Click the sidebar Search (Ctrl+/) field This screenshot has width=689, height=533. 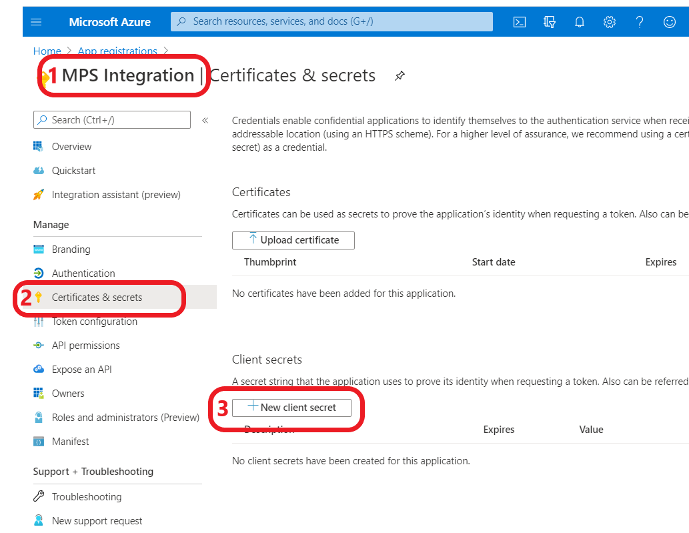click(112, 120)
